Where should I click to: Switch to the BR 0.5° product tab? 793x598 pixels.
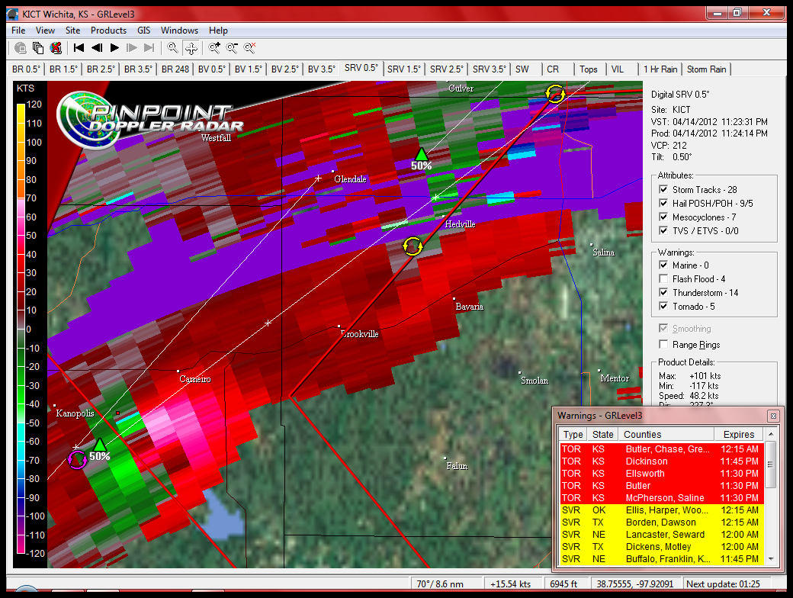26,69
